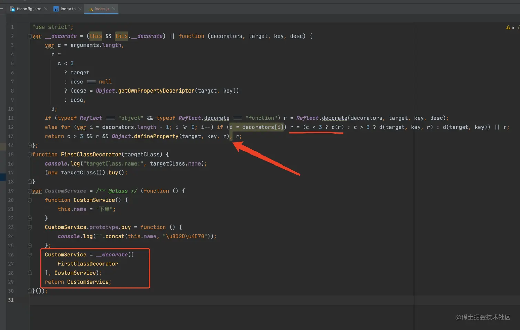This screenshot has height=330, width=520.
Task: Click the else keyword on line 12
Action: [x=51, y=127]
